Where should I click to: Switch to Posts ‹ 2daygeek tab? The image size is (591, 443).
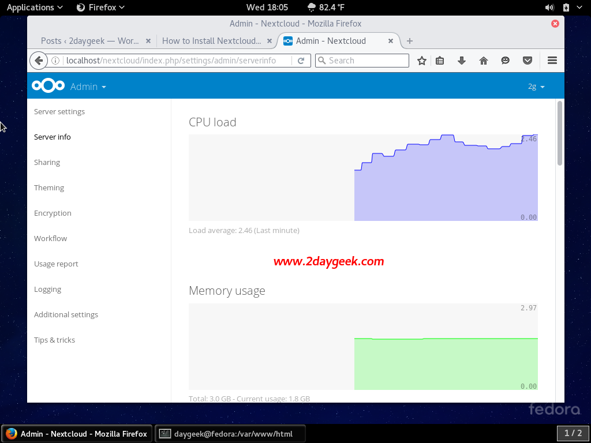[89, 41]
